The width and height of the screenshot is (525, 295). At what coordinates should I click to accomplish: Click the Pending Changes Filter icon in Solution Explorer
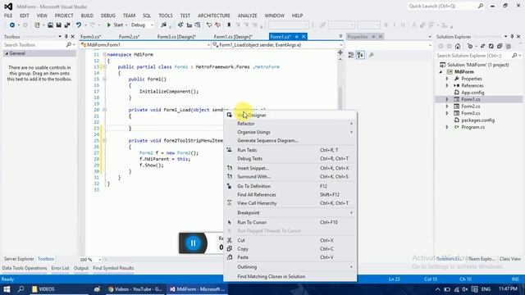pyautogui.click(x=470, y=46)
